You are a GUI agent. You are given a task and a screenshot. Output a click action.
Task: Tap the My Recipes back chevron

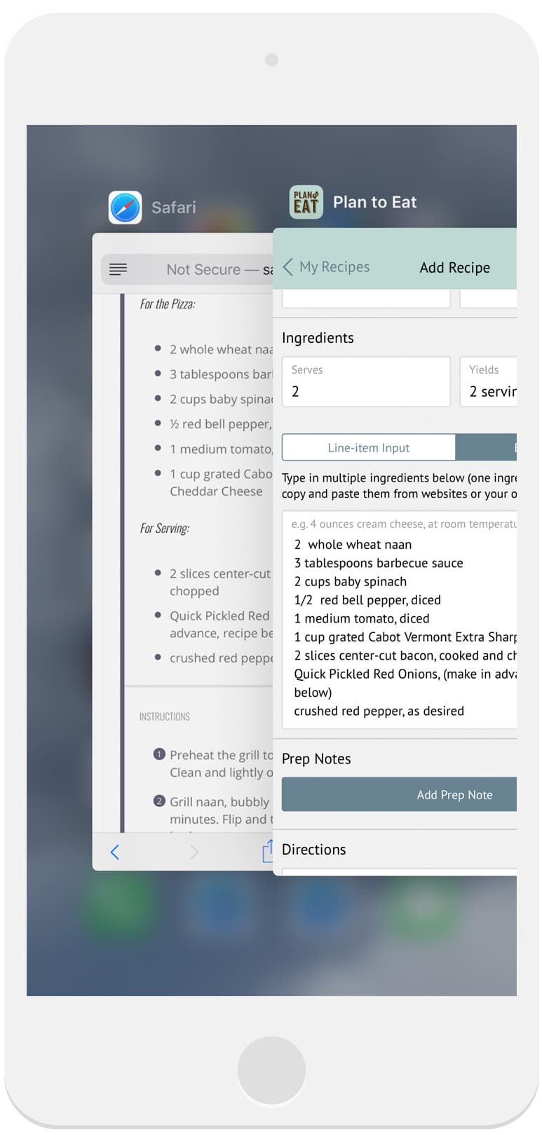(287, 266)
